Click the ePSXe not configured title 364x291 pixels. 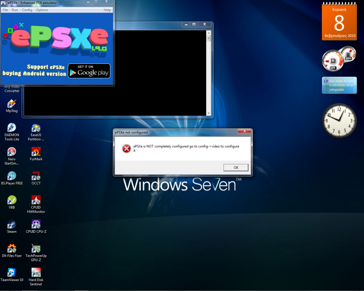[x=131, y=132]
